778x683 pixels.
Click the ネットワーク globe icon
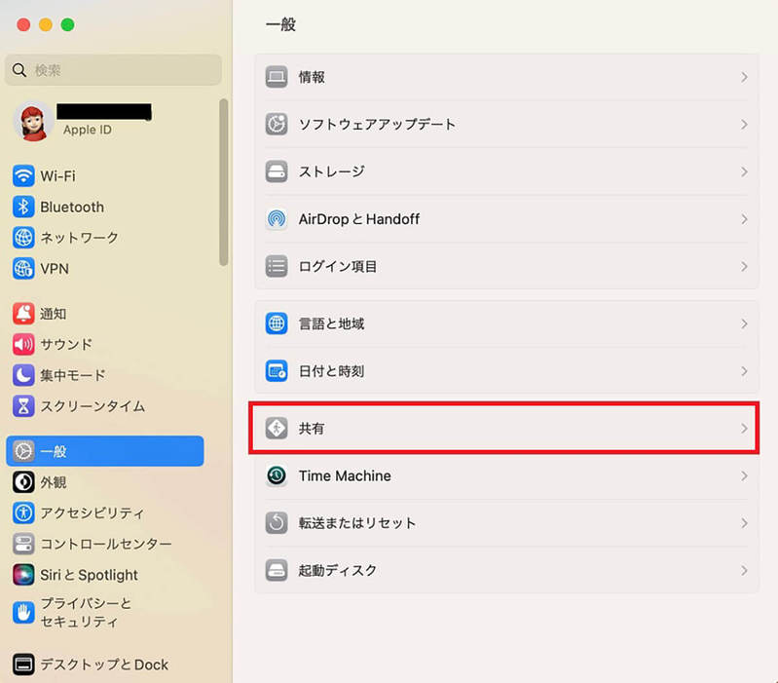pos(23,238)
